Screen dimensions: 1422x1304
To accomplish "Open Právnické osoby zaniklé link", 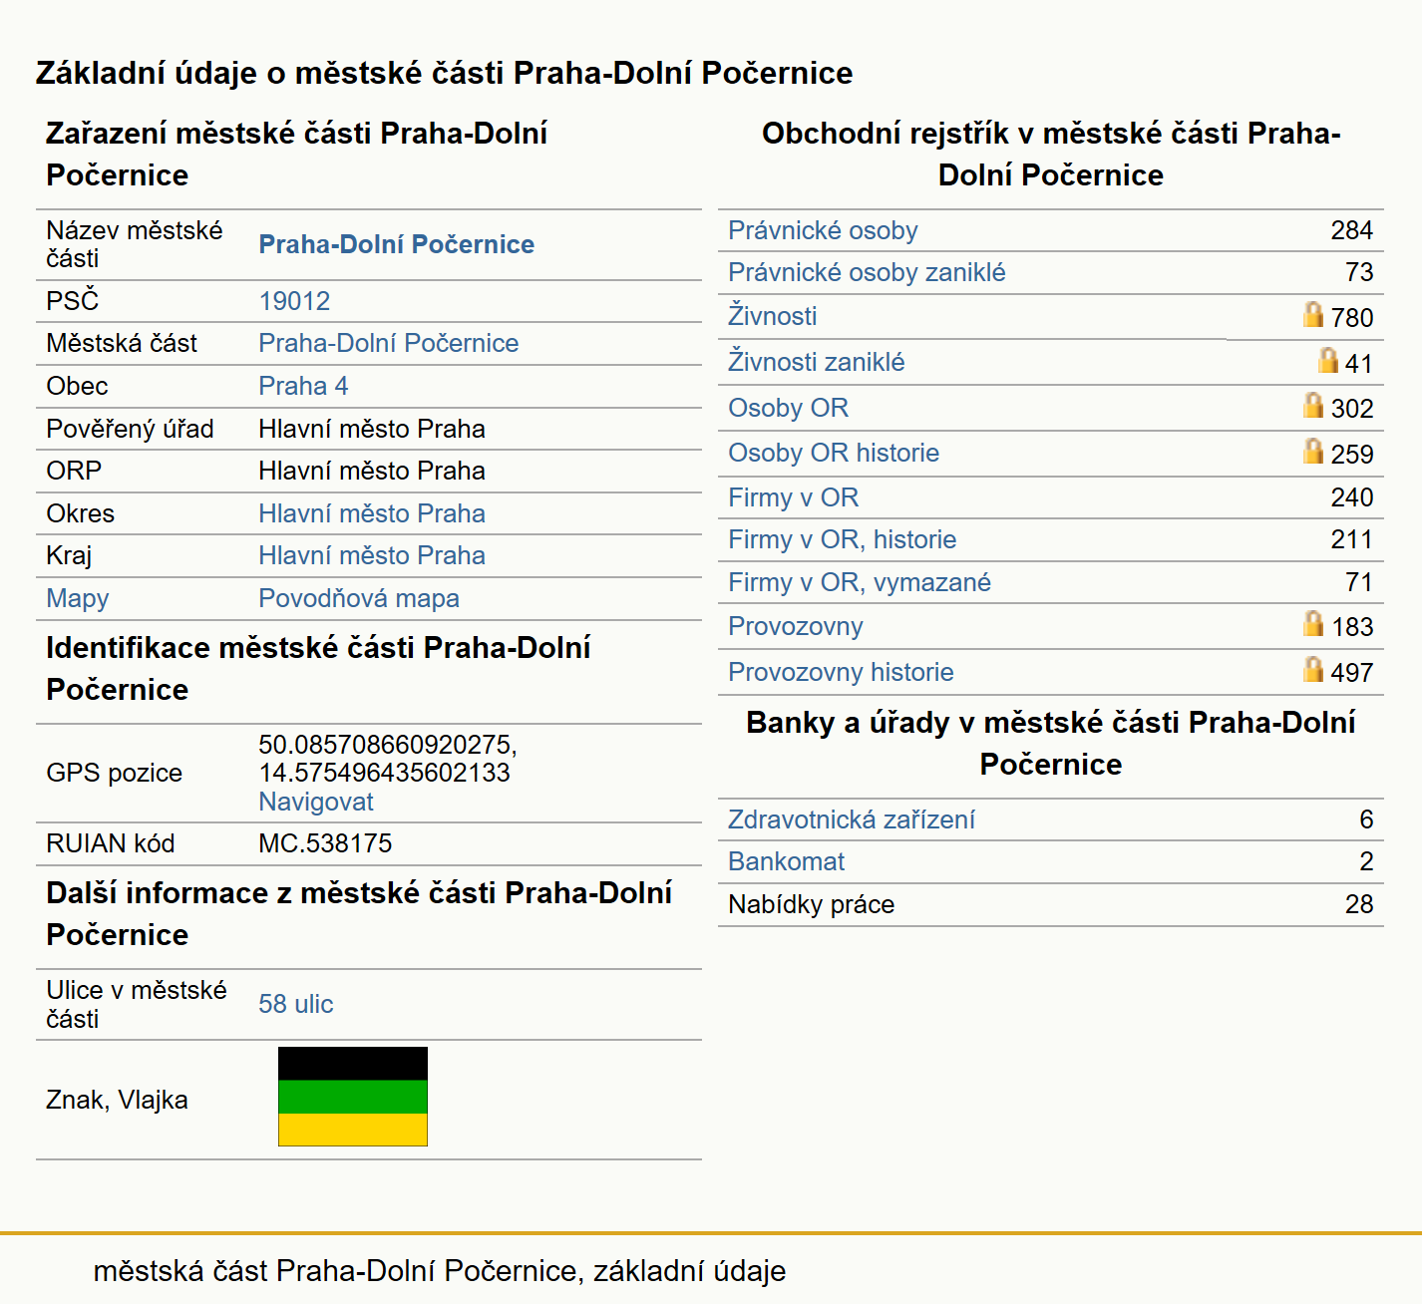I will point(867,272).
